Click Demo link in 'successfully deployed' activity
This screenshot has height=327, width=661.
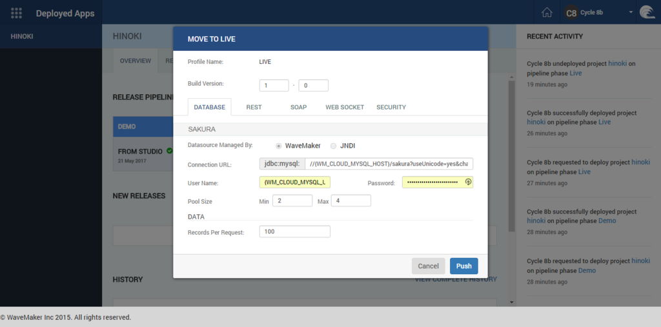(607, 221)
